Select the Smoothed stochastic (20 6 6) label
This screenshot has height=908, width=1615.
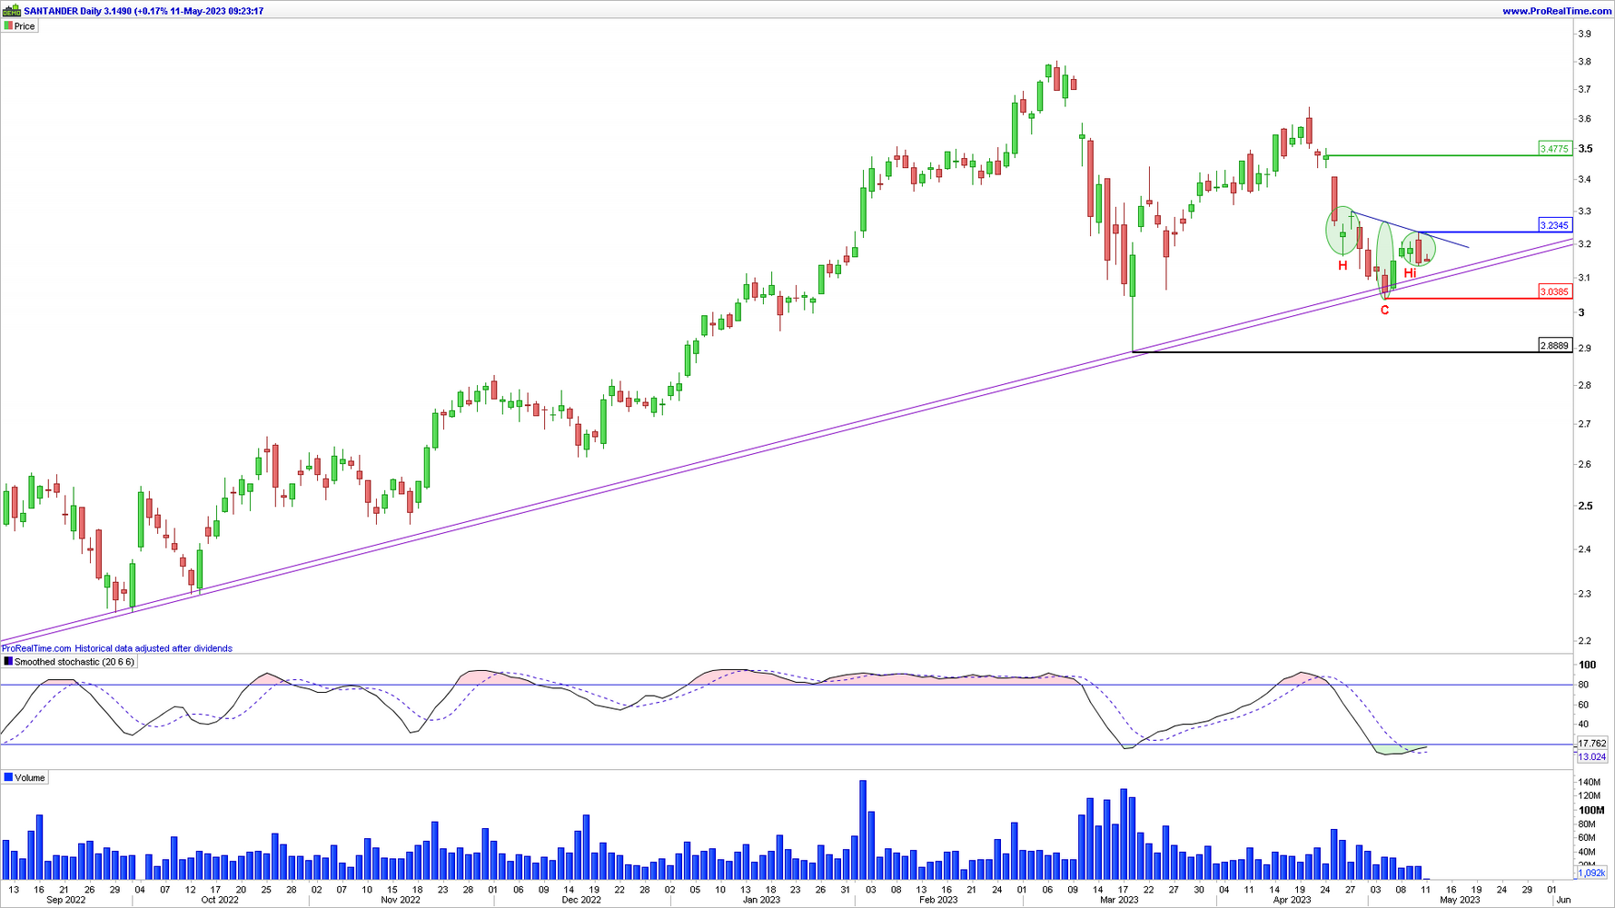[x=74, y=662]
